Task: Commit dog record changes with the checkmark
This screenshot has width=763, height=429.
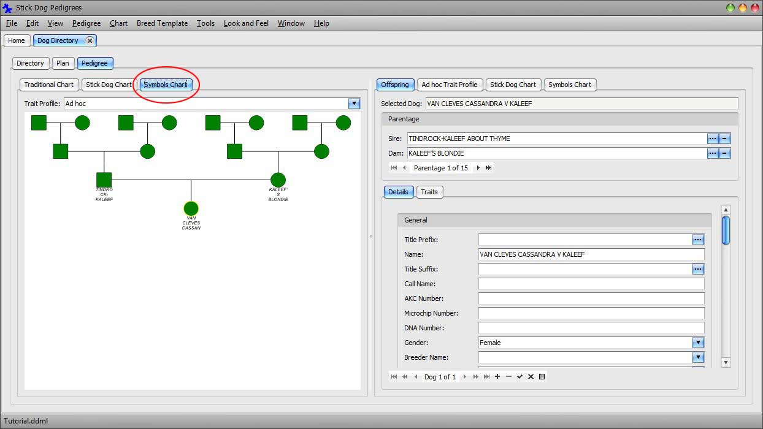Action: click(x=520, y=376)
